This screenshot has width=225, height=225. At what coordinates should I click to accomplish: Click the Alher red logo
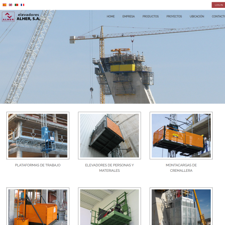[8, 16]
